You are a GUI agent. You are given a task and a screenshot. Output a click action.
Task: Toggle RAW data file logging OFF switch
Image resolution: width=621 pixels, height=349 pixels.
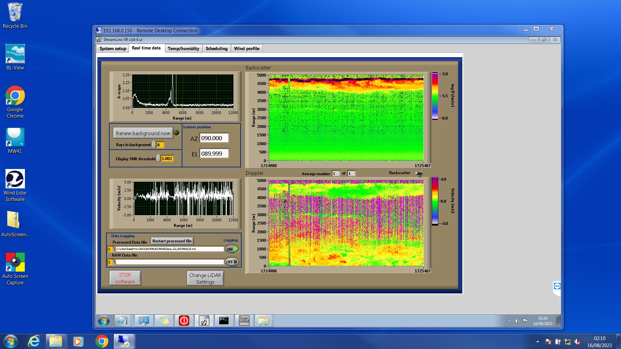232,262
